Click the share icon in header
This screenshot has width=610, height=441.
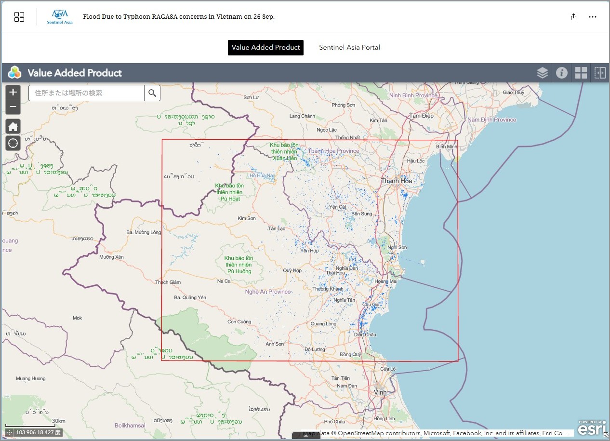tap(573, 17)
